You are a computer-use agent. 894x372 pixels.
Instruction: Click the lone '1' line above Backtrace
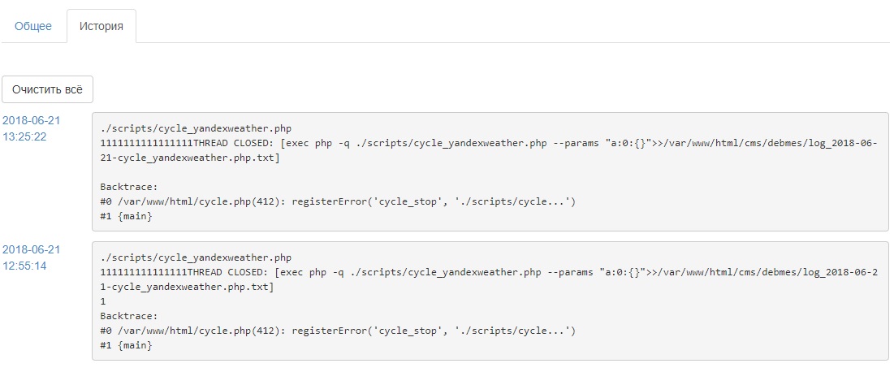[103, 301]
